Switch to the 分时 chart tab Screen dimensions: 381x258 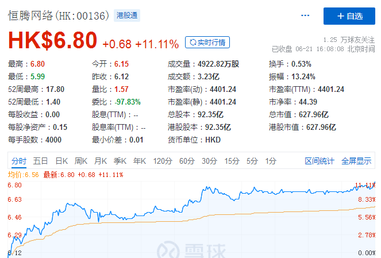(x=19, y=161)
